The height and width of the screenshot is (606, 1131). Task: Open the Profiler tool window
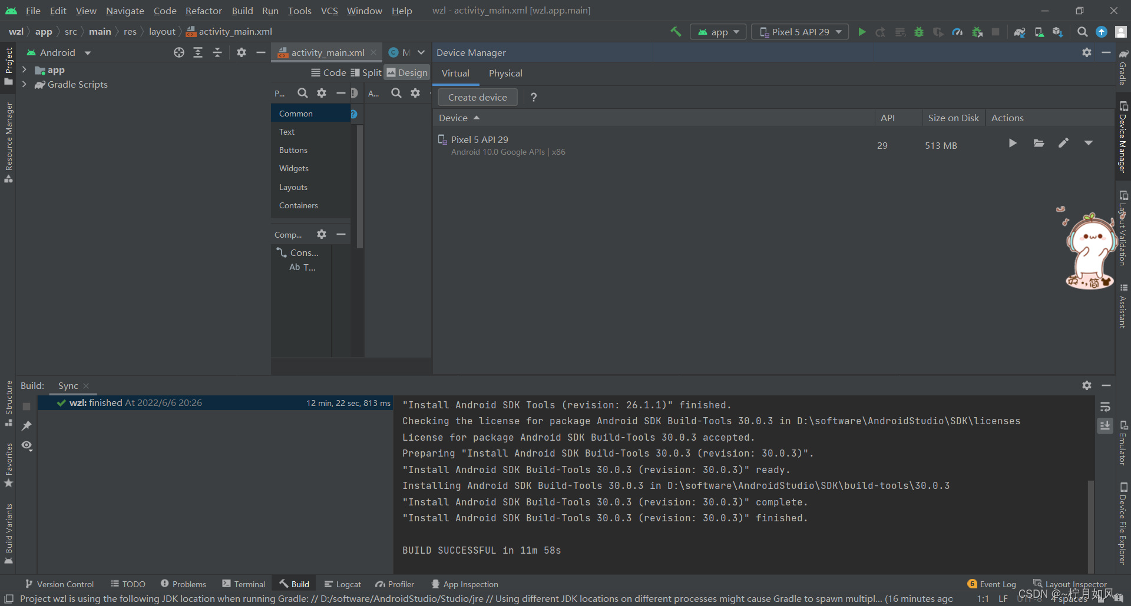[395, 584]
